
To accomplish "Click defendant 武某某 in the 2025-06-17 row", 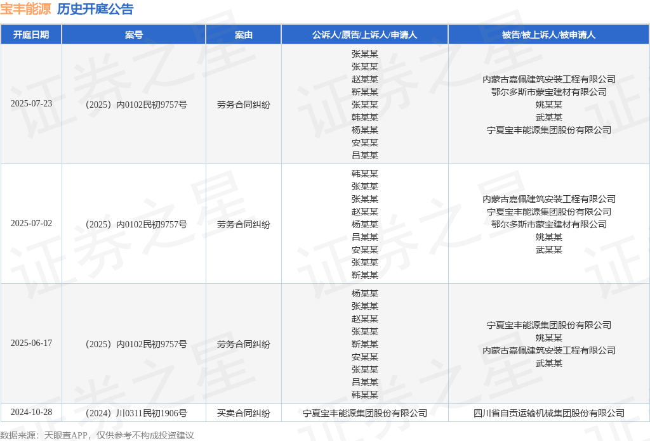I will tap(549, 363).
